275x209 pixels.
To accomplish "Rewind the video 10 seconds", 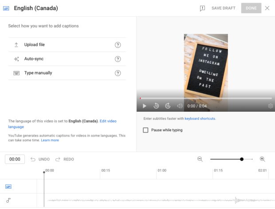I will [156, 106].
